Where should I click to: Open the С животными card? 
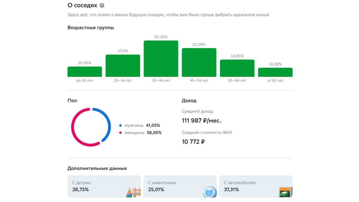point(180,186)
